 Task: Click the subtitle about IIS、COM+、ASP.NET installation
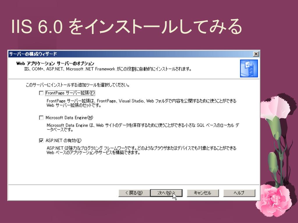tap(108, 69)
